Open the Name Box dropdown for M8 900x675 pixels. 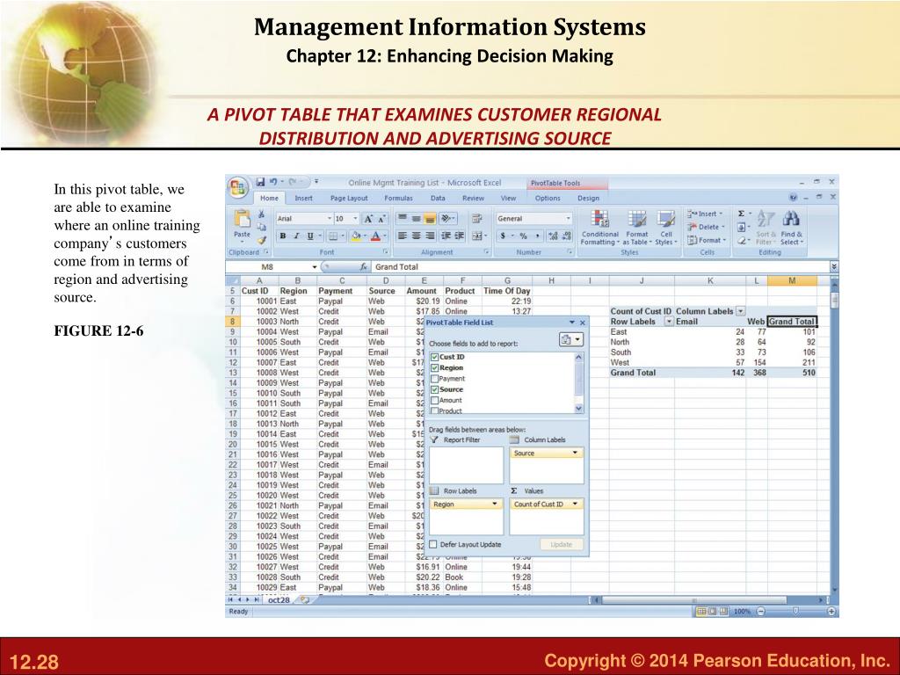tap(314, 267)
